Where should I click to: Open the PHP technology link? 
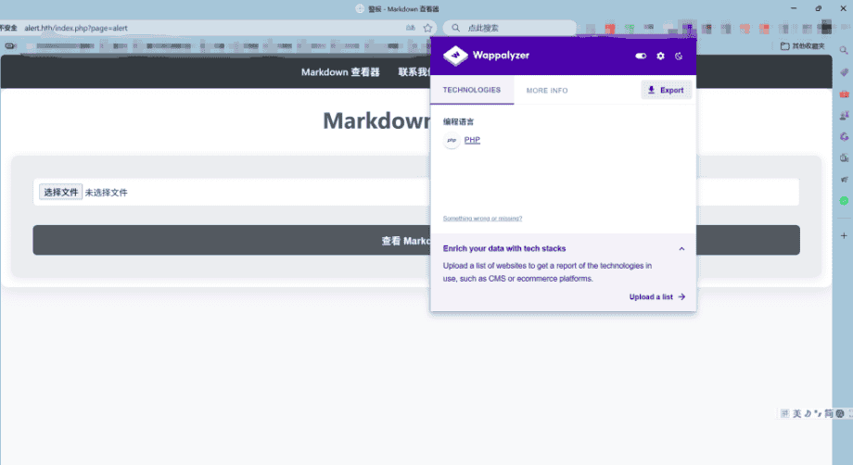[x=472, y=140]
